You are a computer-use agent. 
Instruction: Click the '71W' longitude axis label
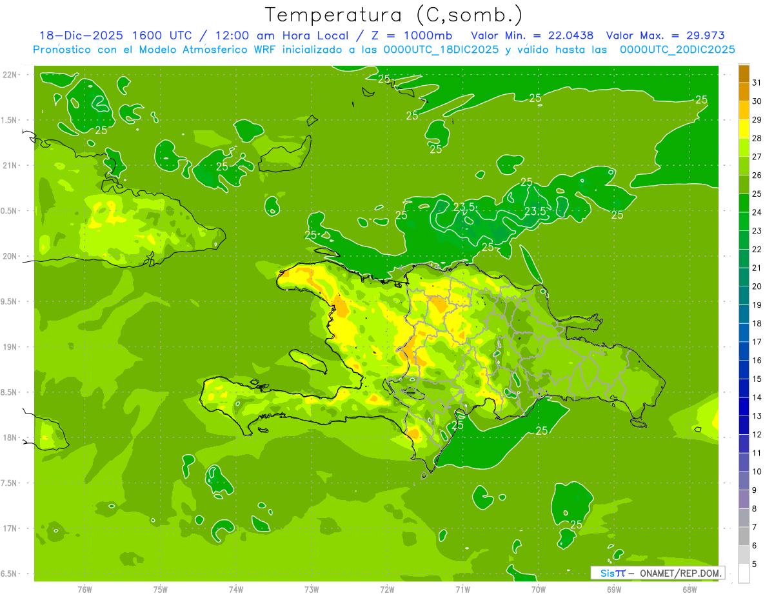(462, 589)
